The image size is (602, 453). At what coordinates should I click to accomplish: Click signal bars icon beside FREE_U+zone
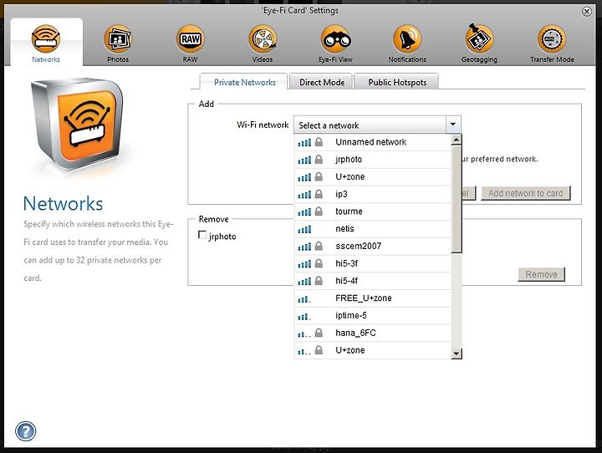pos(304,298)
